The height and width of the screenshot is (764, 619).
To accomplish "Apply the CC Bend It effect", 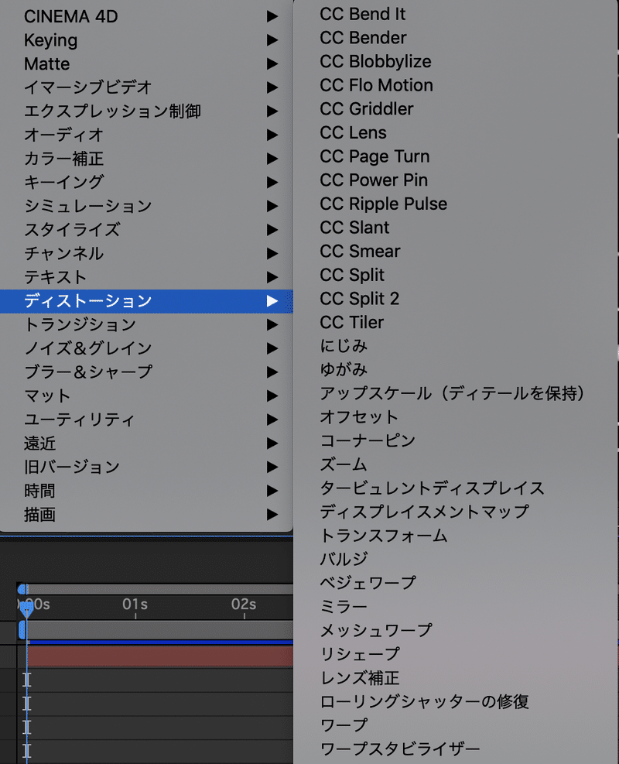I will (x=456, y=14).
